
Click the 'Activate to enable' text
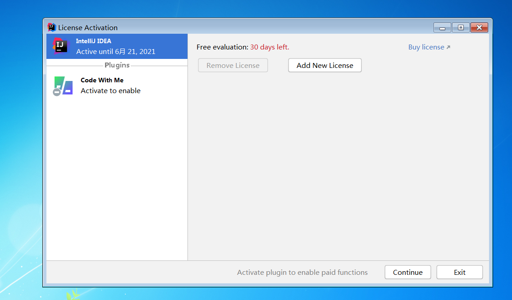(x=110, y=90)
